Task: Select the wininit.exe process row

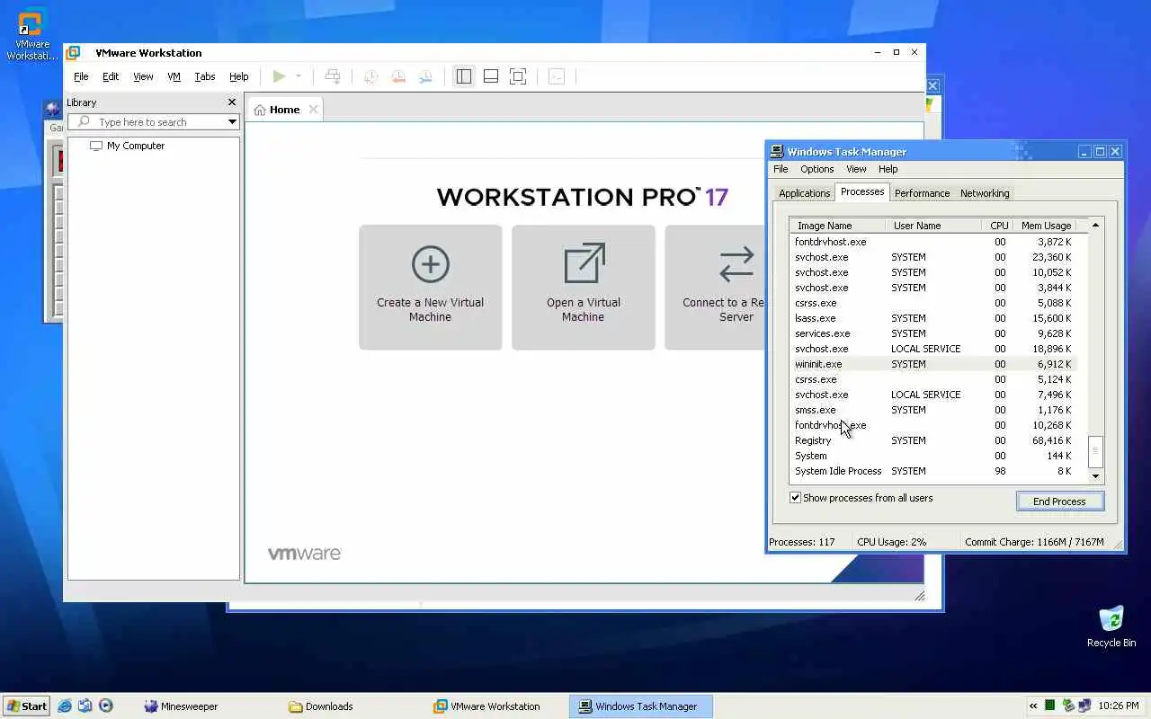Action: tap(933, 364)
